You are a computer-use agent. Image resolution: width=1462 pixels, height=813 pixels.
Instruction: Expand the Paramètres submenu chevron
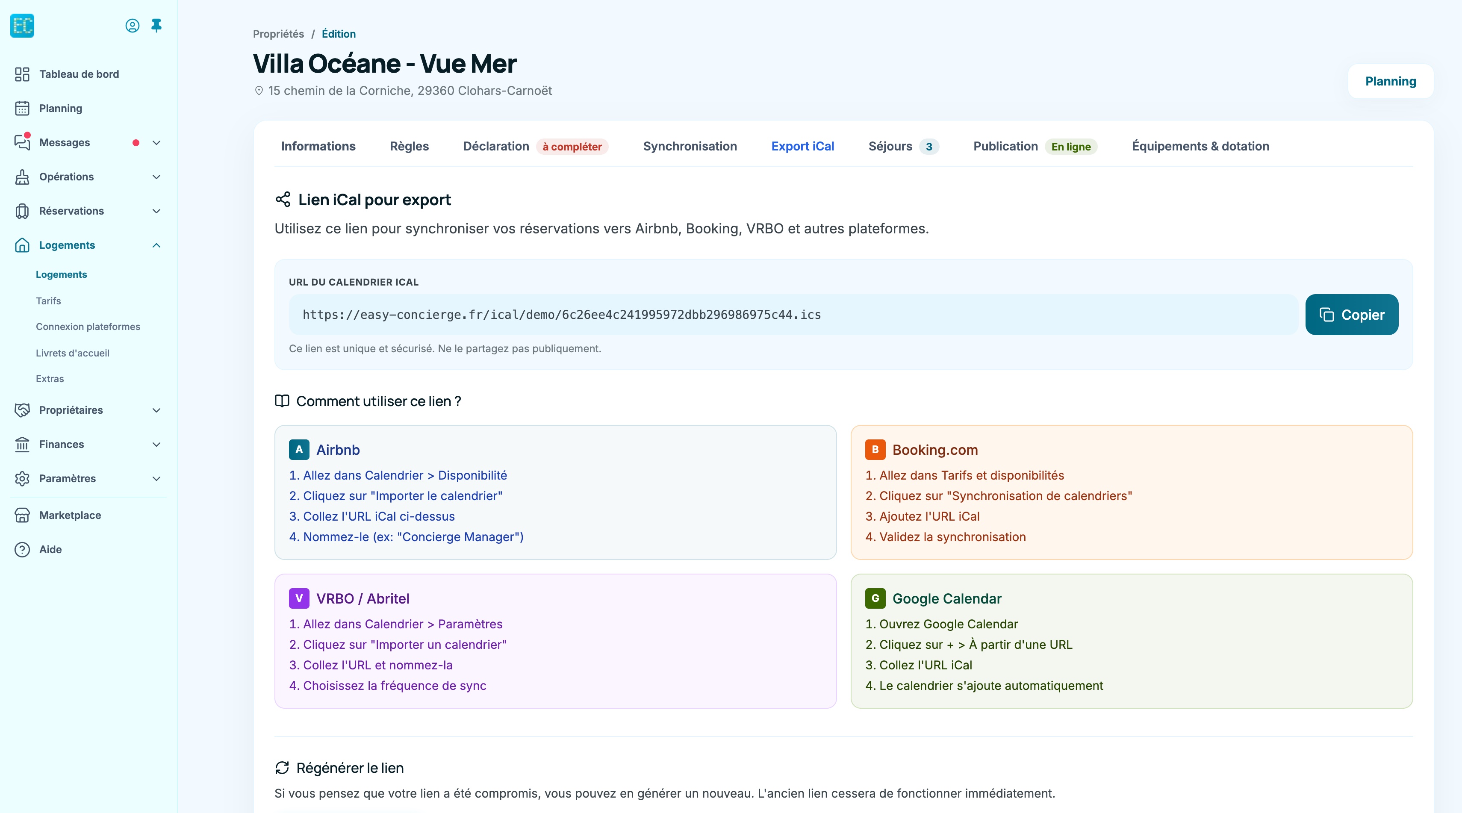click(156, 478)
